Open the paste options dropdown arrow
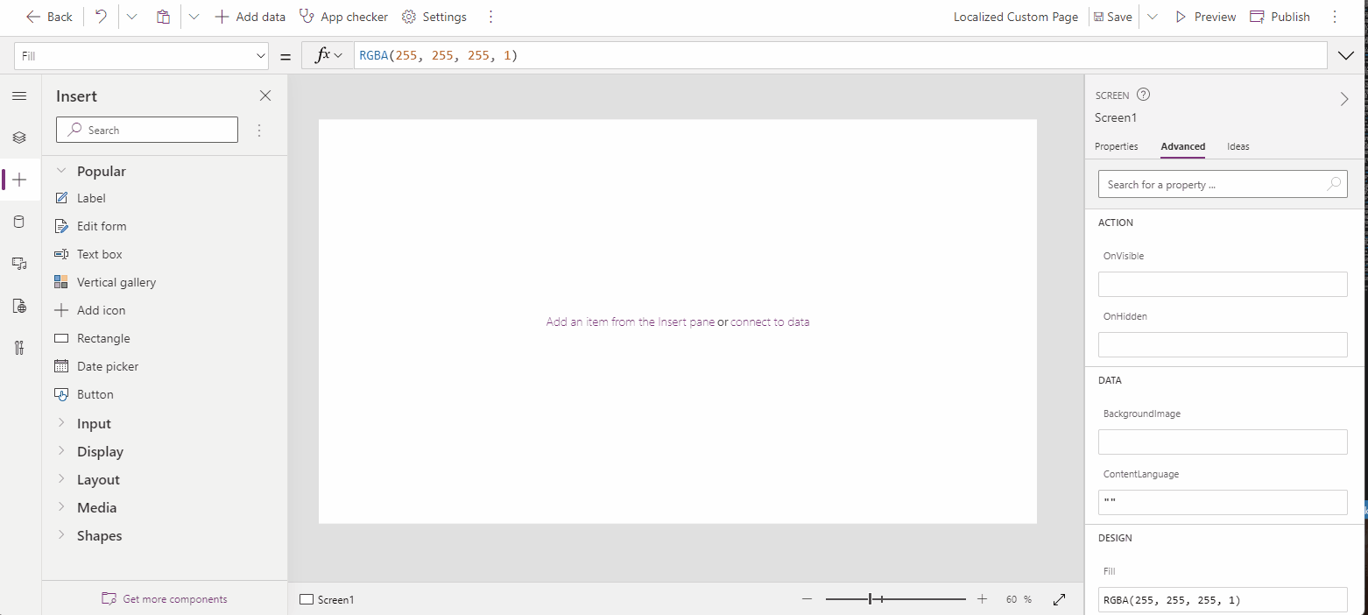Image resolution: width=1368 pixels, height=615 pixels. pos(194,17)
